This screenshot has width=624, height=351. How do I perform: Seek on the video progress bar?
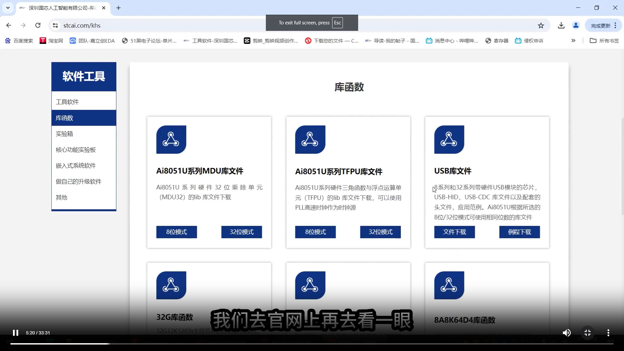pos(312,344)
